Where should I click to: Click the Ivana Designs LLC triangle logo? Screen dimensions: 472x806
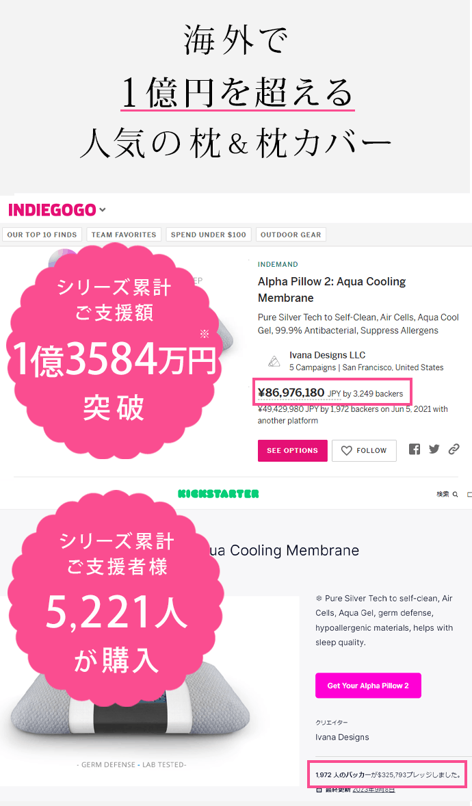[274, 361]
